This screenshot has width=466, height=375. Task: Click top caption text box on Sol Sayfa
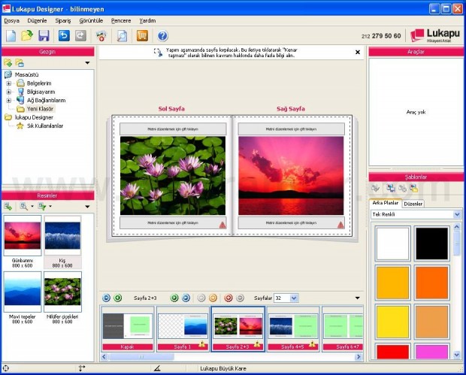(173, 129)
